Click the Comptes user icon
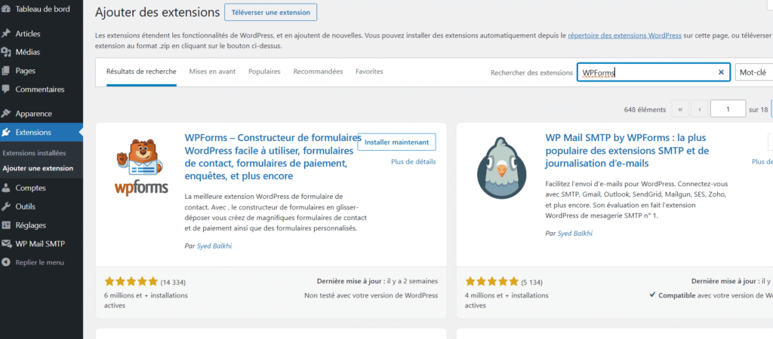This screenshot has height=339, width=773. [x=6, y=188]
